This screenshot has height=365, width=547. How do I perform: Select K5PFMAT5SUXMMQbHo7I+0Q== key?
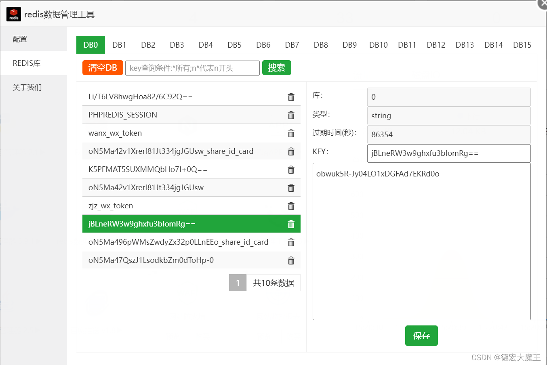[191, 170]
